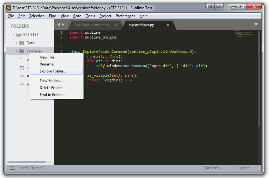The width and height of the screenshot is (270, 178).
Task: Click the editor vertical scrollbar
Action: (x=259, y=78)
